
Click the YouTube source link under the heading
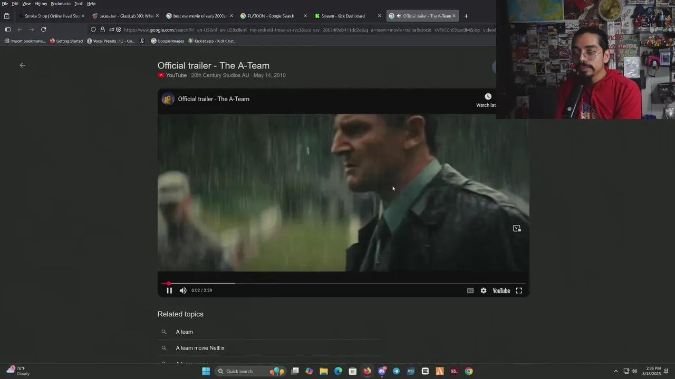click(172, 75)
